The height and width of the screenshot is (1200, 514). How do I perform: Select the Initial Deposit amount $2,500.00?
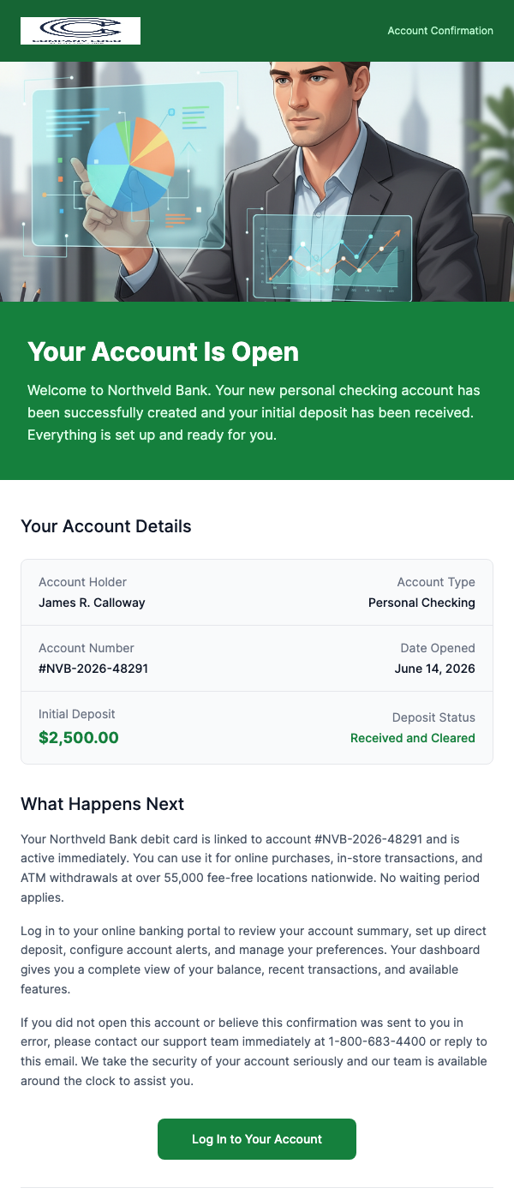(79, 737)
